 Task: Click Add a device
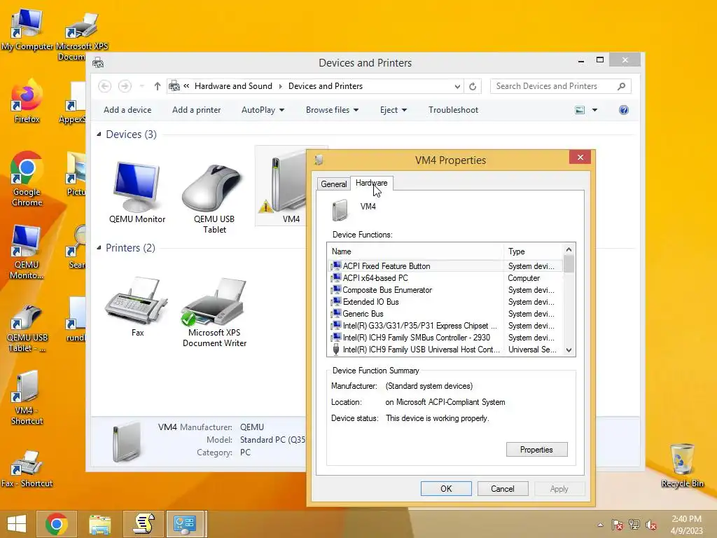click(x=127, y=110)
